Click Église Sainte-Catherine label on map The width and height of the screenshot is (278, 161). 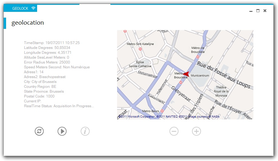pos(140,64)
